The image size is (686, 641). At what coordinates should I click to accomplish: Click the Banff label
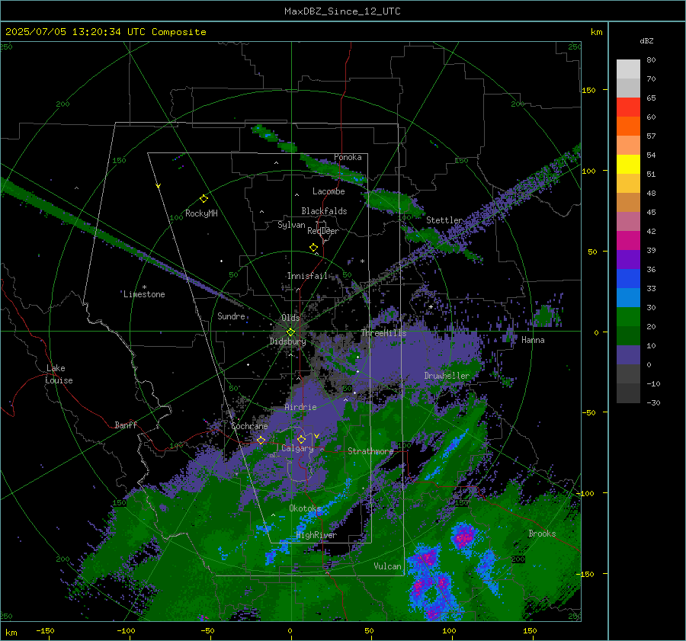point(126,425)
